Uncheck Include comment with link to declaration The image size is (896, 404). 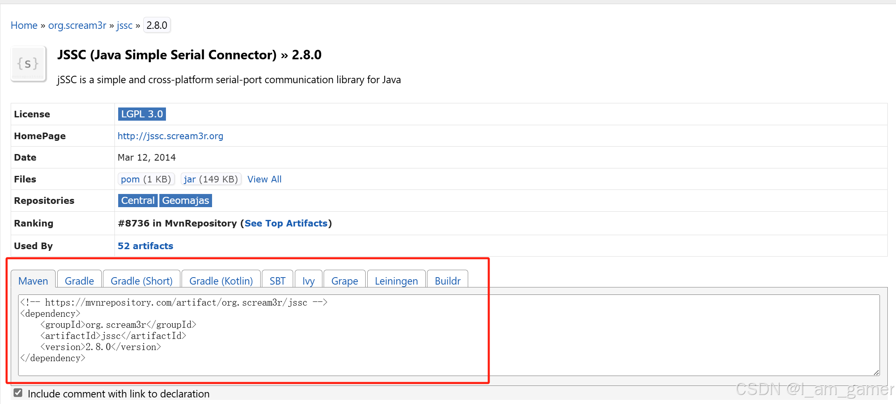[x=18, y=393]
